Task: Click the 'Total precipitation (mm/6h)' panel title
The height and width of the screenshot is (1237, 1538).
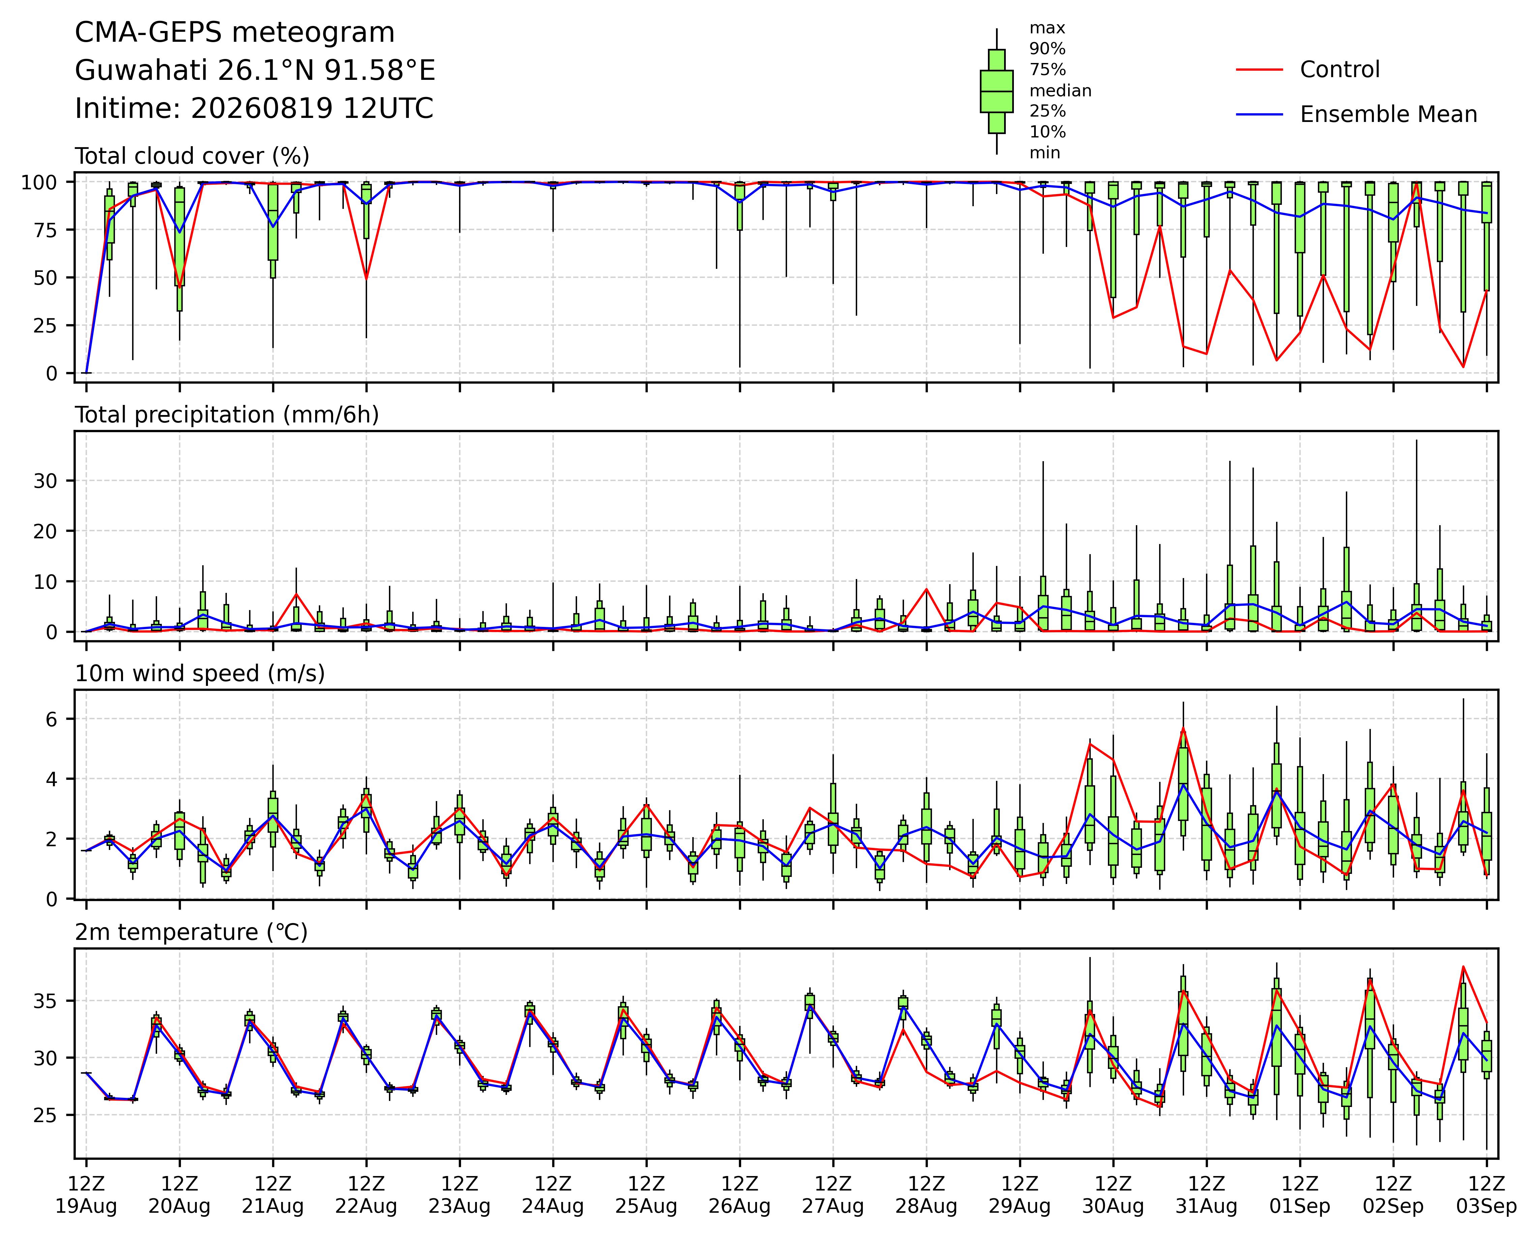Action: (227, 415)
